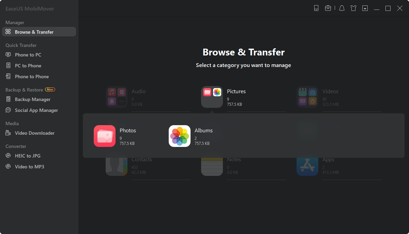The image size is (409, 234).
Task: Click the "Converter" section header
Action: tap(16, 146)
